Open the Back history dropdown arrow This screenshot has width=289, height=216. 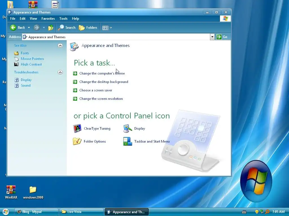click(x=29, y=28)
